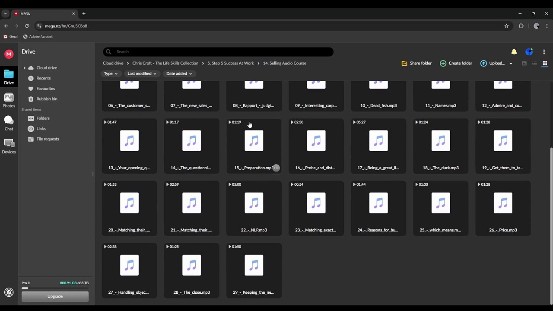Image resolution: width=553 pixels, height=311 pixels.
Task: Open Chat in the left rail
Action: pyautogui.click(x=9, y=124)
